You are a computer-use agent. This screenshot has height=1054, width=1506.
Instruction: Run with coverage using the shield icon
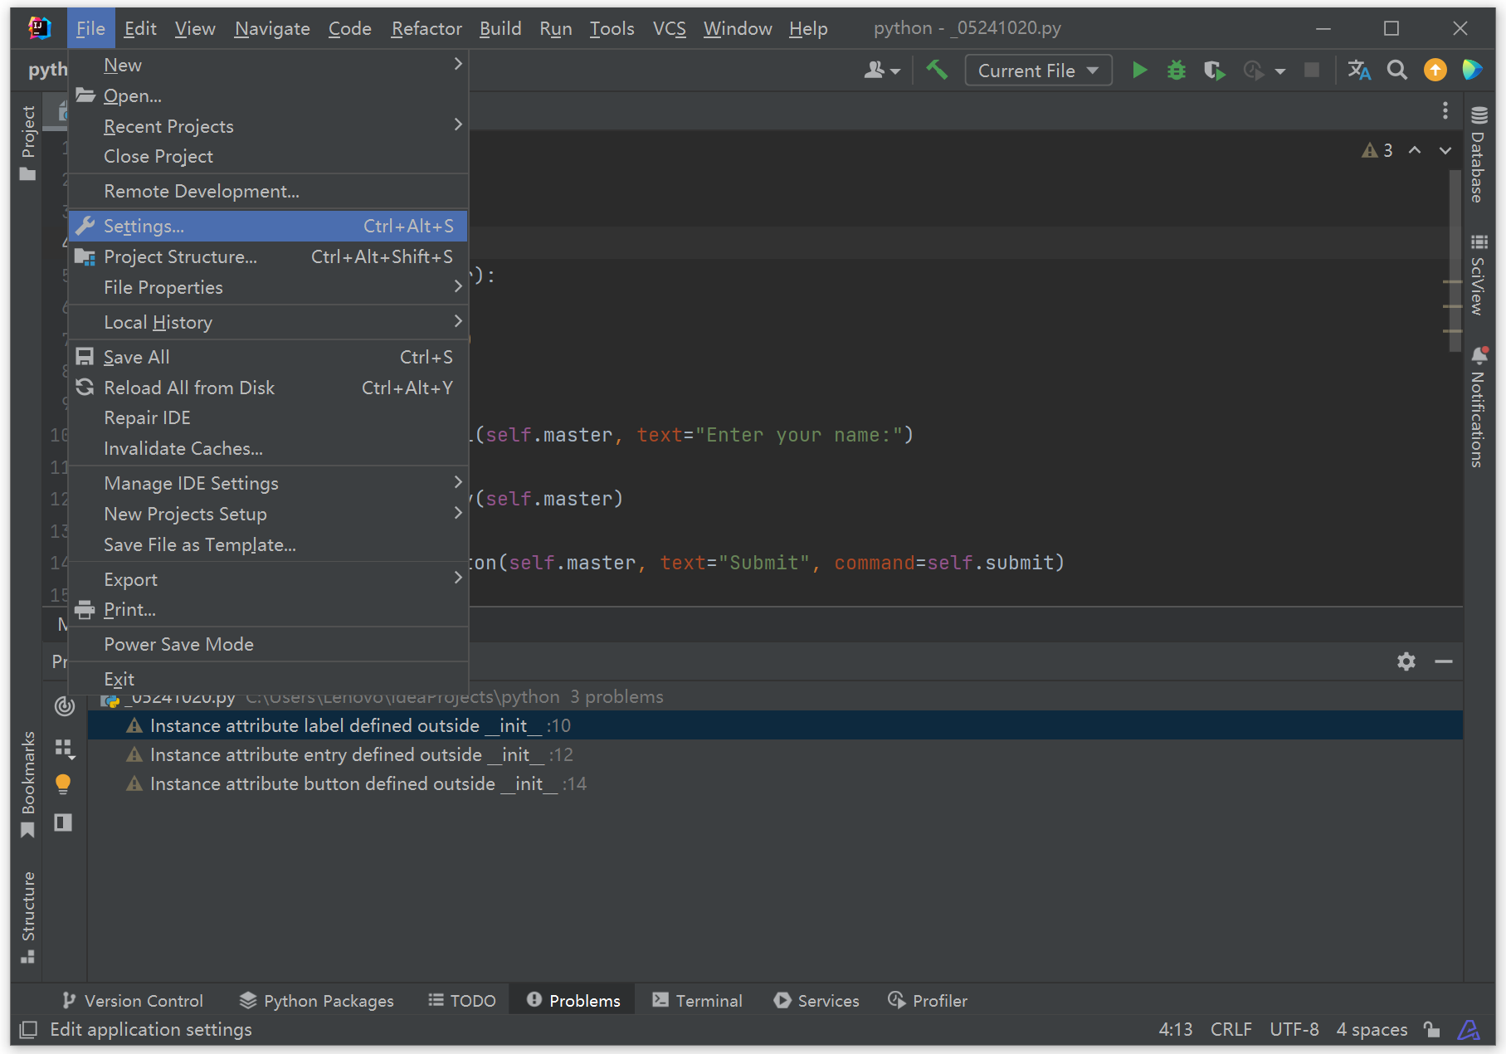(1214, 70)
